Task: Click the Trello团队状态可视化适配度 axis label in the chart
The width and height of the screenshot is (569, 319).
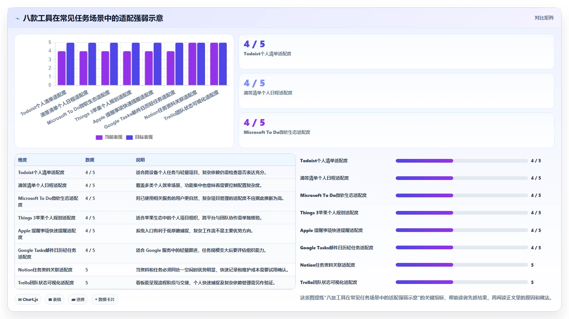Action: [191, 105]
